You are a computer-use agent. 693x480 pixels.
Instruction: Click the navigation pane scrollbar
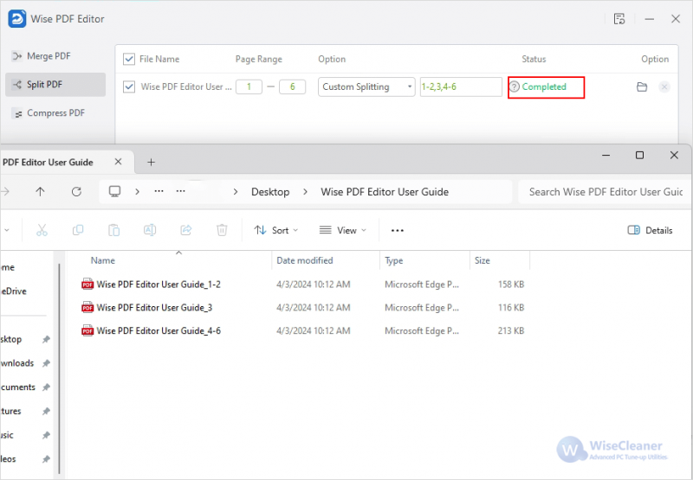(59, 368)
